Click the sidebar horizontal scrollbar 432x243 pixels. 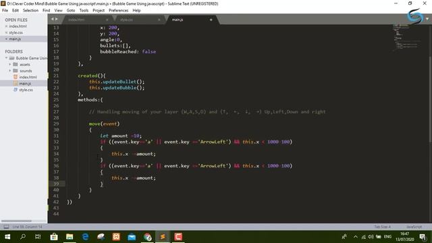16,221
